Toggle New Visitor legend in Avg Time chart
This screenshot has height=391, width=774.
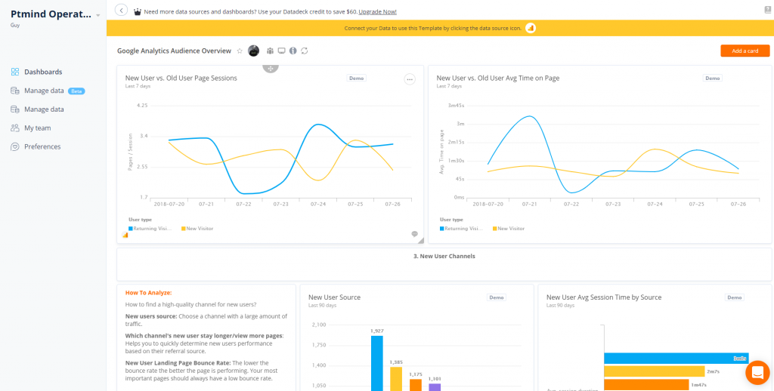pos(509,228)
